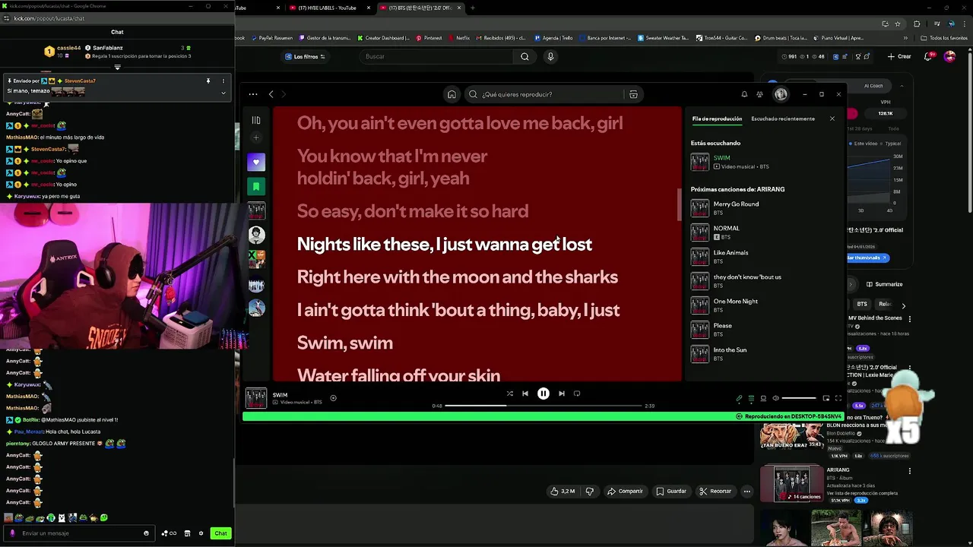
Task: Create a playlist with the sidebar plus
Action: pos(256,138)
